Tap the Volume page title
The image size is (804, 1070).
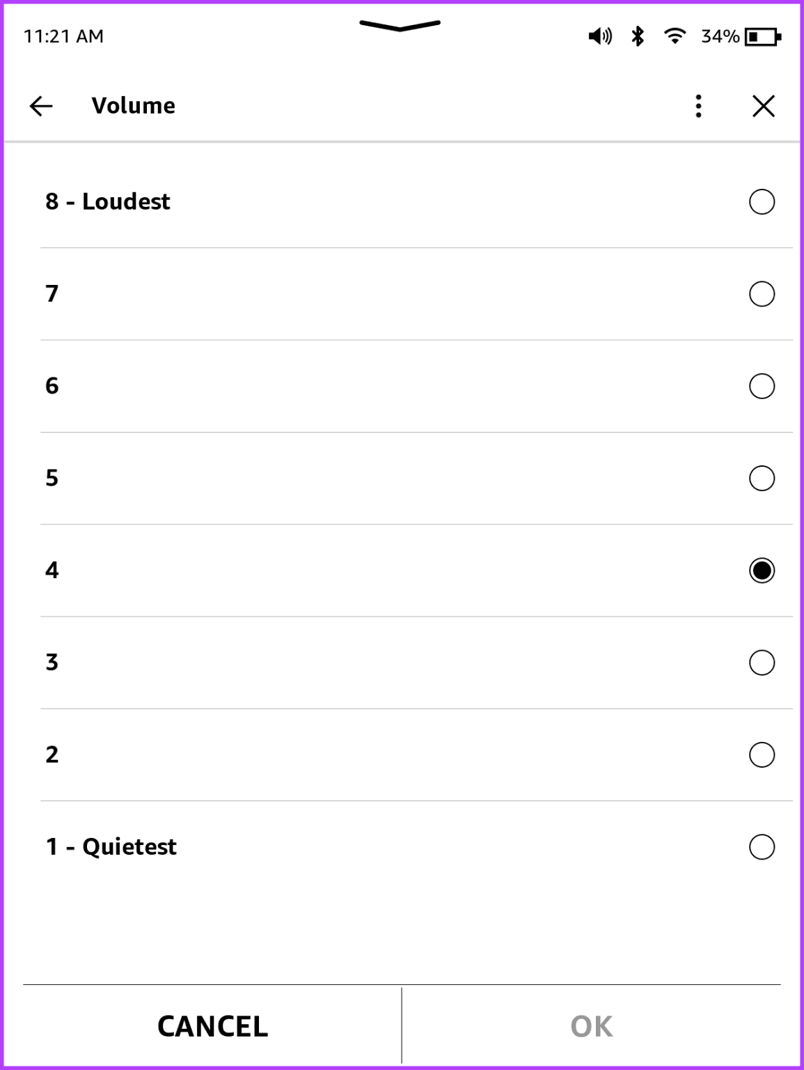click(133, 106)
